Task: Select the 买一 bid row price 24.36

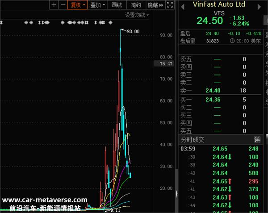Action: (213, 100)
